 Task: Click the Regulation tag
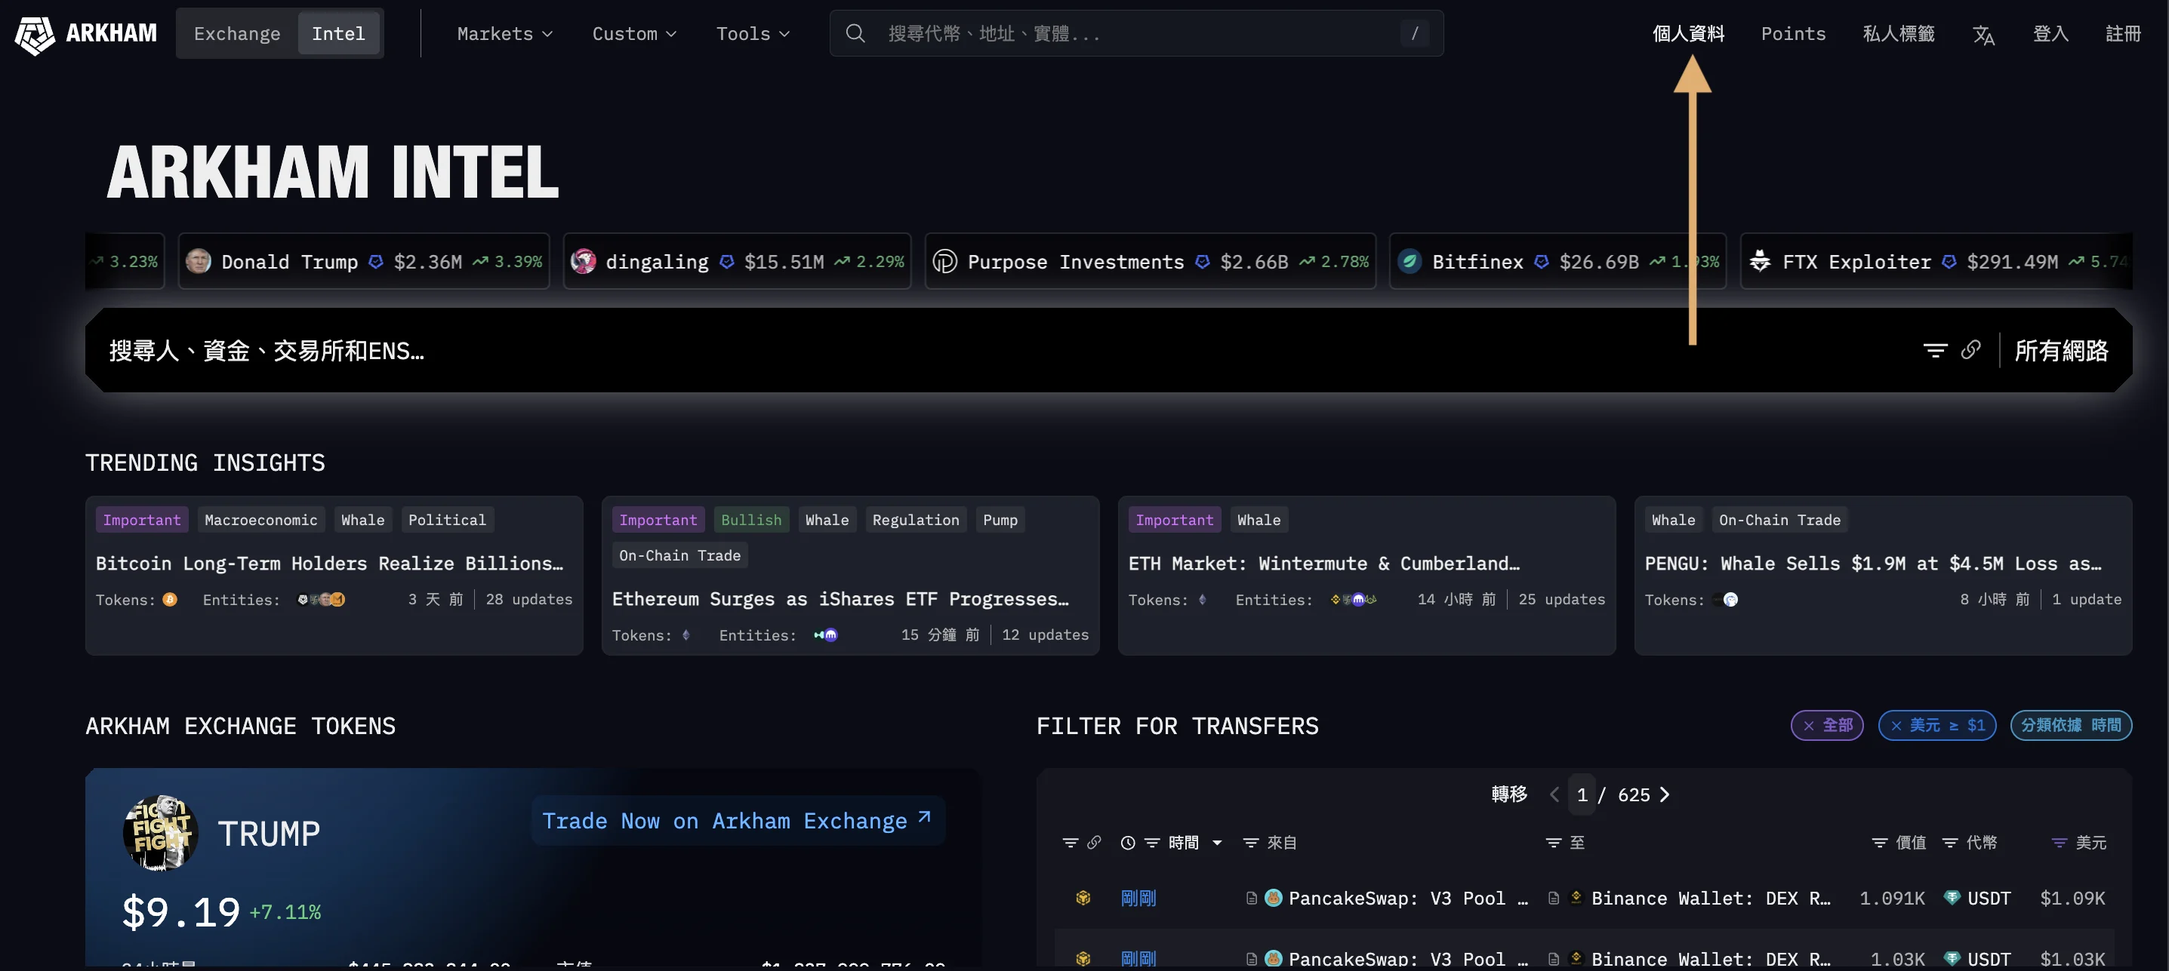pos(915,520)
